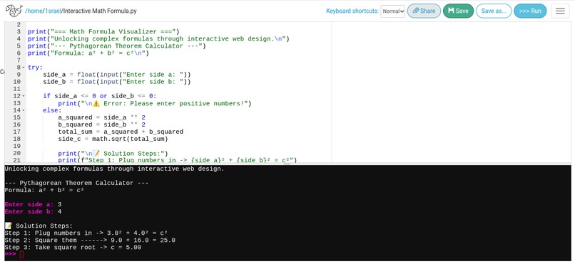Click the divider handle between editor and console

click(x=287, y=164)
